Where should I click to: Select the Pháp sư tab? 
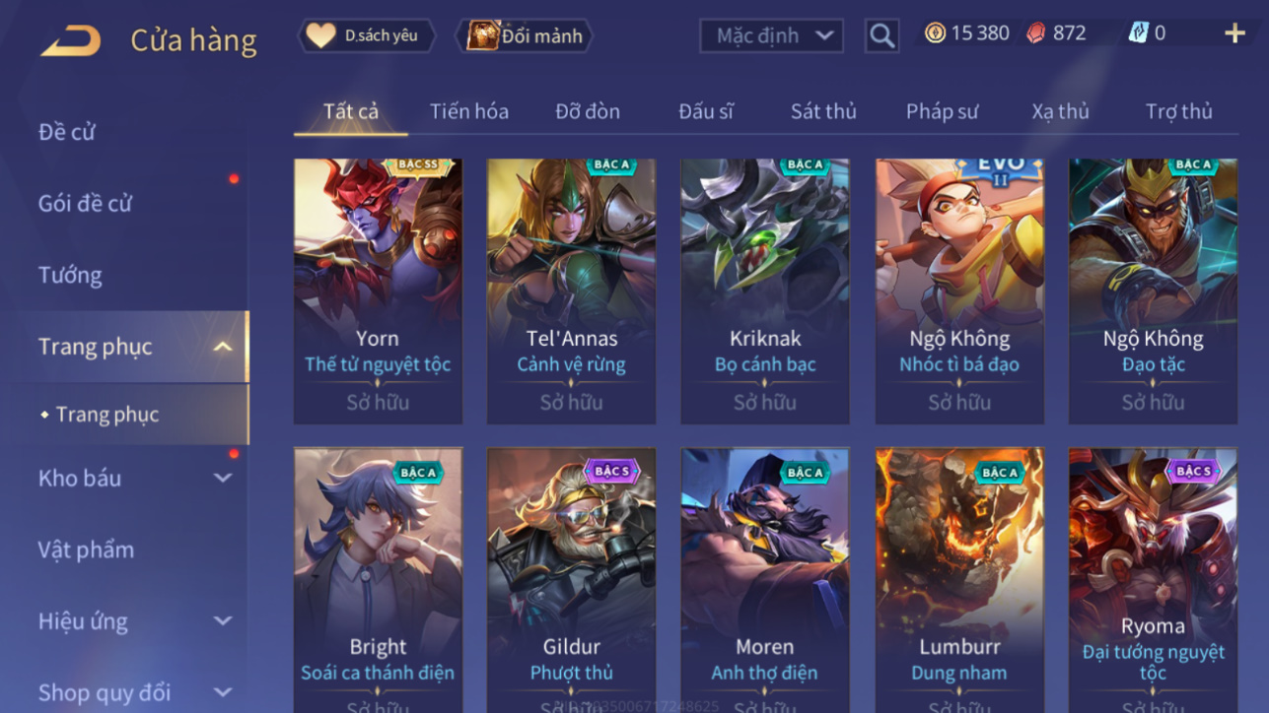click(942, 111)
